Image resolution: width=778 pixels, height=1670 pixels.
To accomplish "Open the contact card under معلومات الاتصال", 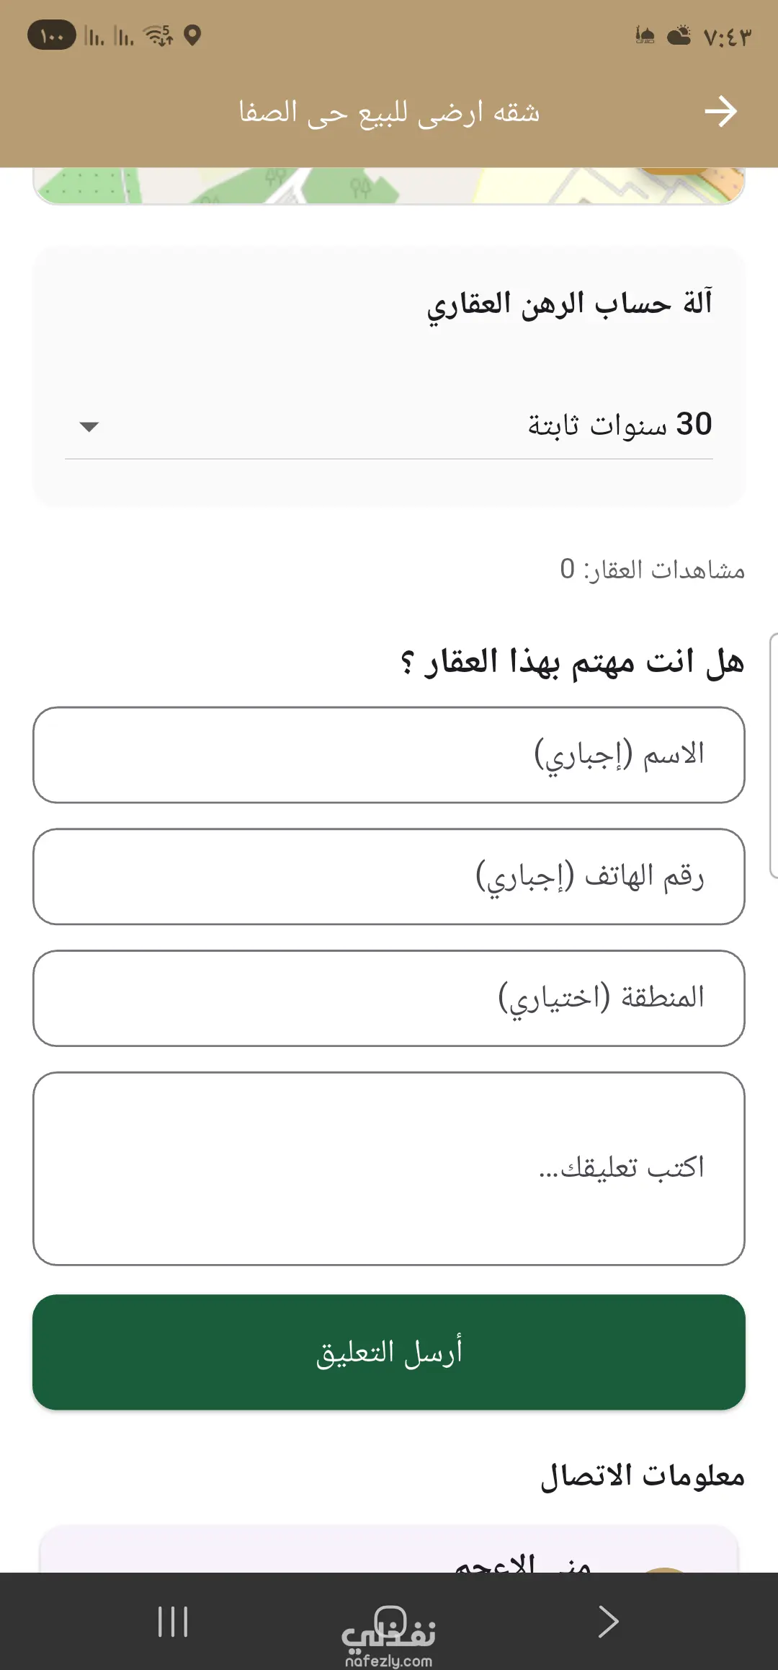I will coord(389,1549).
